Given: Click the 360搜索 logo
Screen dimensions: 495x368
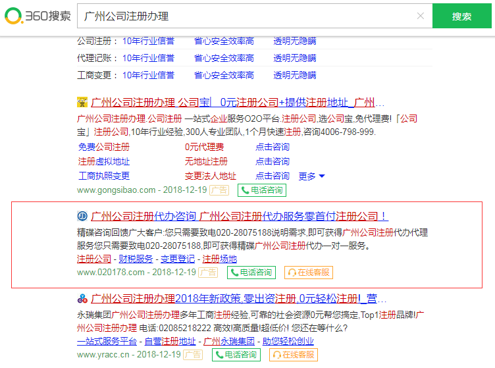Looking at the screenshot, I should (x=38, y=16).
